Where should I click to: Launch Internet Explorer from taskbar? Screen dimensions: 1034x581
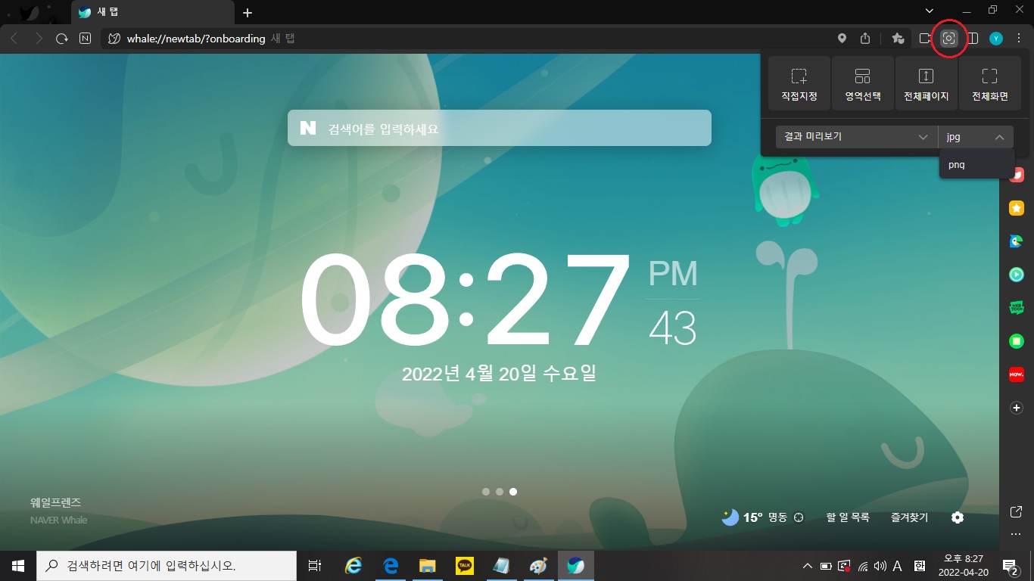click(x=353, y=566)
